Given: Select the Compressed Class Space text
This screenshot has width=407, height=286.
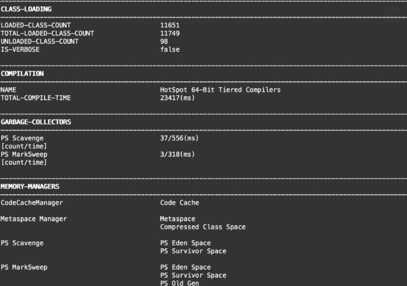Looking at the screenshot, I should pos(203,227).
